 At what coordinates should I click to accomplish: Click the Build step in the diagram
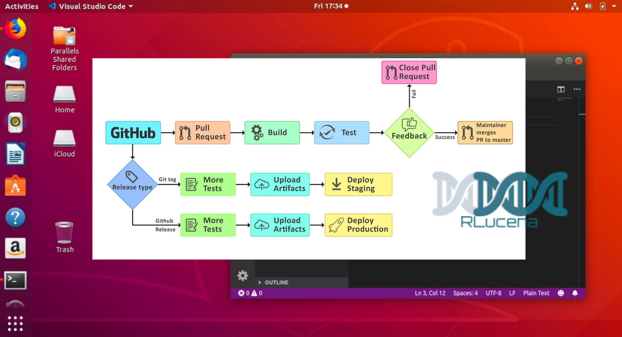(272, 133)
